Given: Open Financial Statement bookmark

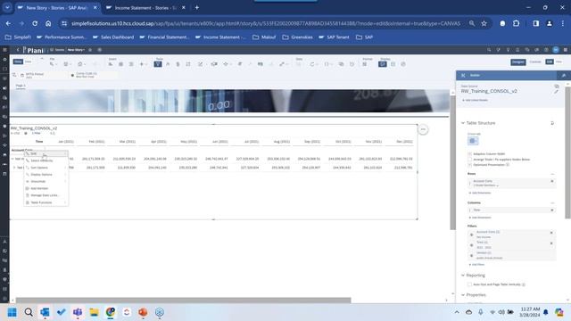Looking at the screenshot, I should coord(164,37).
